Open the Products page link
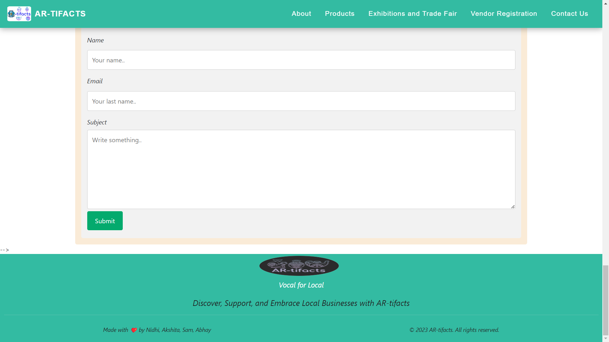Viewport: 609px width, 342px height. click(339, 14)
